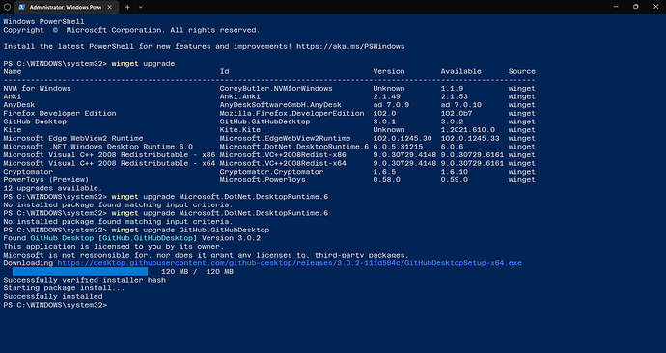The image size is (666, 353).
Task: Select the Administrator: Windows PowerShell tab
Action: click(x=66, y=7)
